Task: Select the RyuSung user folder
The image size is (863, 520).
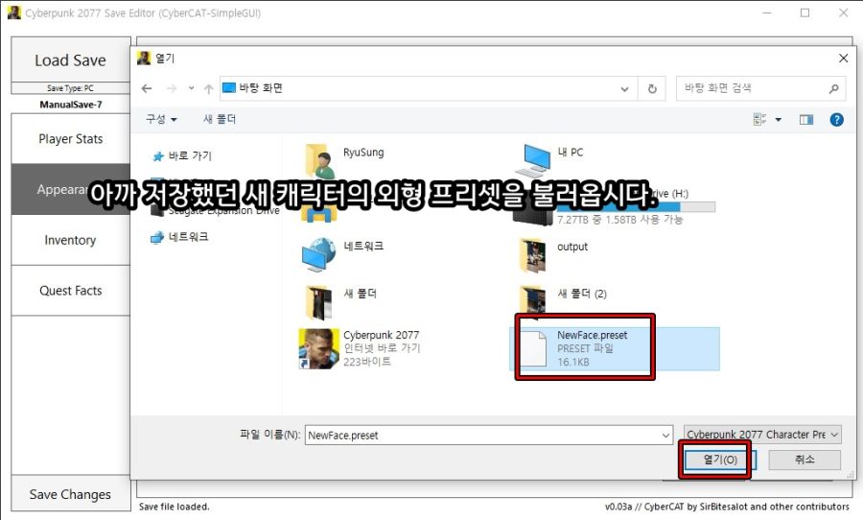Action: [344, 161]
